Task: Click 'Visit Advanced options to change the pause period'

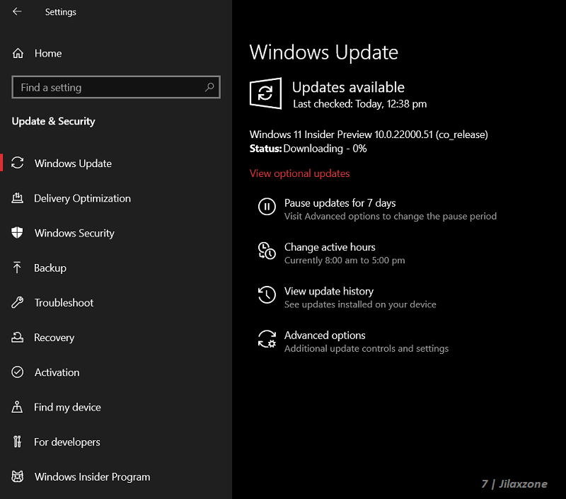Action: [x=391, y=217]
